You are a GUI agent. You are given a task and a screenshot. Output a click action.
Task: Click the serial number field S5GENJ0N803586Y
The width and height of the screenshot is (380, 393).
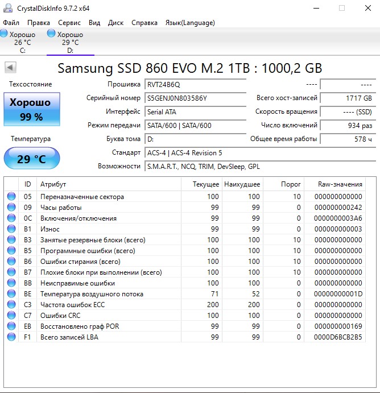pos(196,98)
